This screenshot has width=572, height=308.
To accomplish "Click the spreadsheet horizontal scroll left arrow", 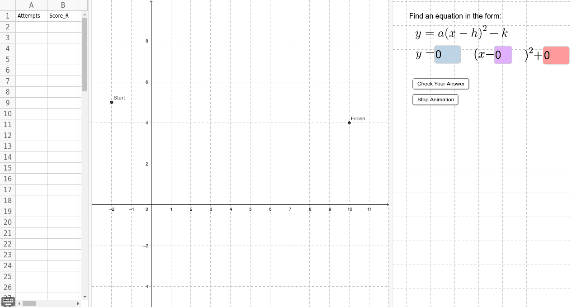I will 19,303.
